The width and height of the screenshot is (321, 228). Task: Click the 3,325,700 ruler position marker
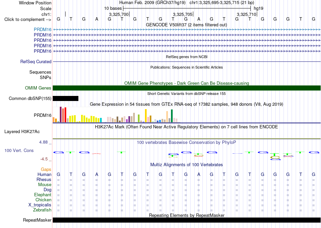pyautogui.click(x=119, y=14)
